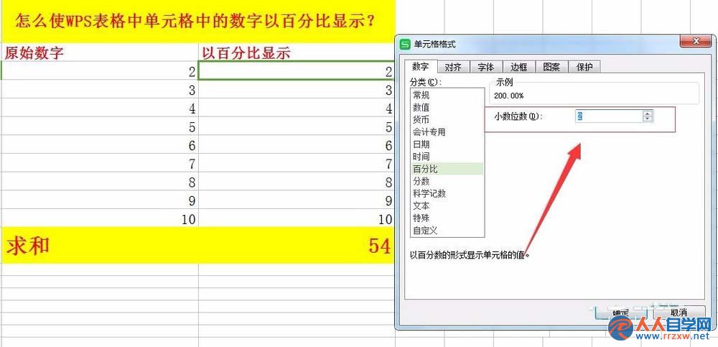Select cell with 8 under 原始数字
The height and width of the screenshot is (347, 718).
pyautogui.click(x=101, y=182)
